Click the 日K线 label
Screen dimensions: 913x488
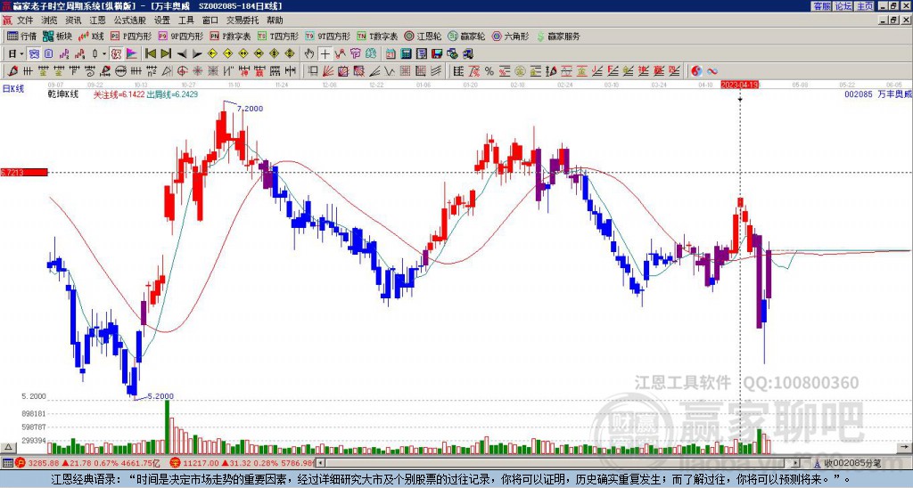point(12,88)
